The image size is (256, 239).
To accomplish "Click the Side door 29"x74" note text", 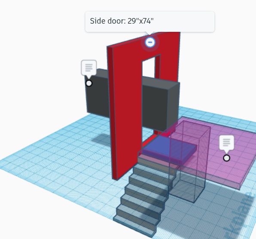I will click(x=122, y=21).
